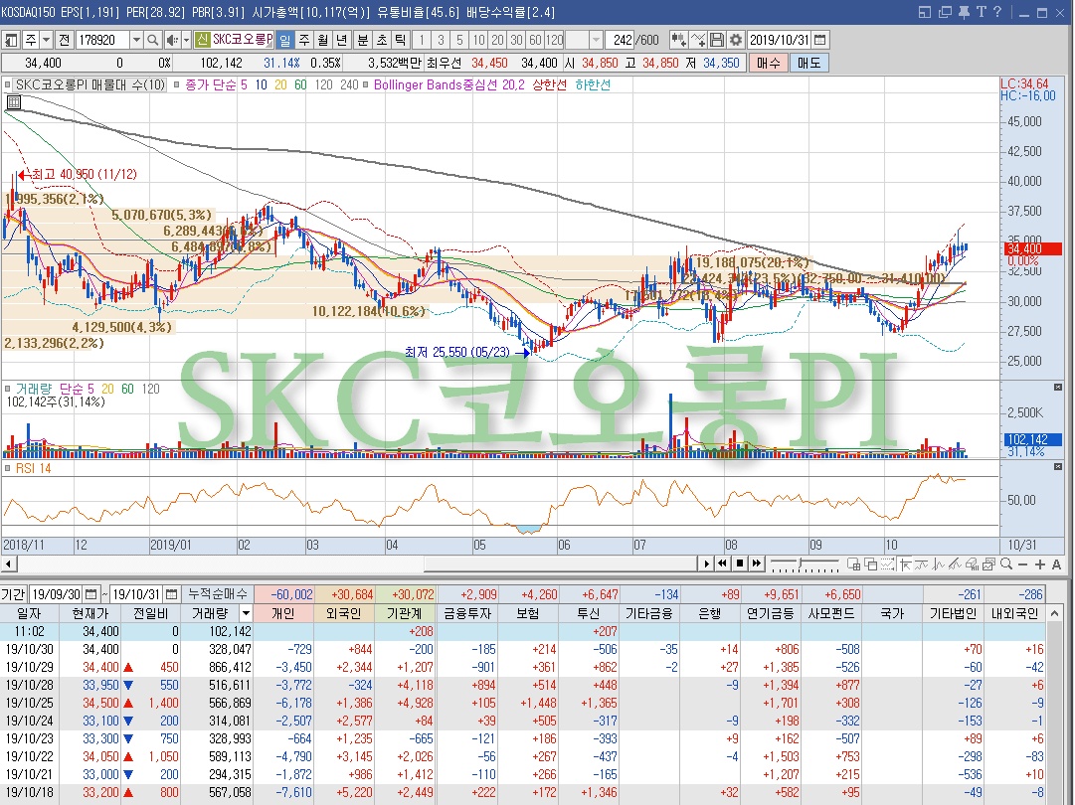This screenshot has height=805, width=1075.
Task: Click the letter A text tool icon
Action: click(1056, 563)
